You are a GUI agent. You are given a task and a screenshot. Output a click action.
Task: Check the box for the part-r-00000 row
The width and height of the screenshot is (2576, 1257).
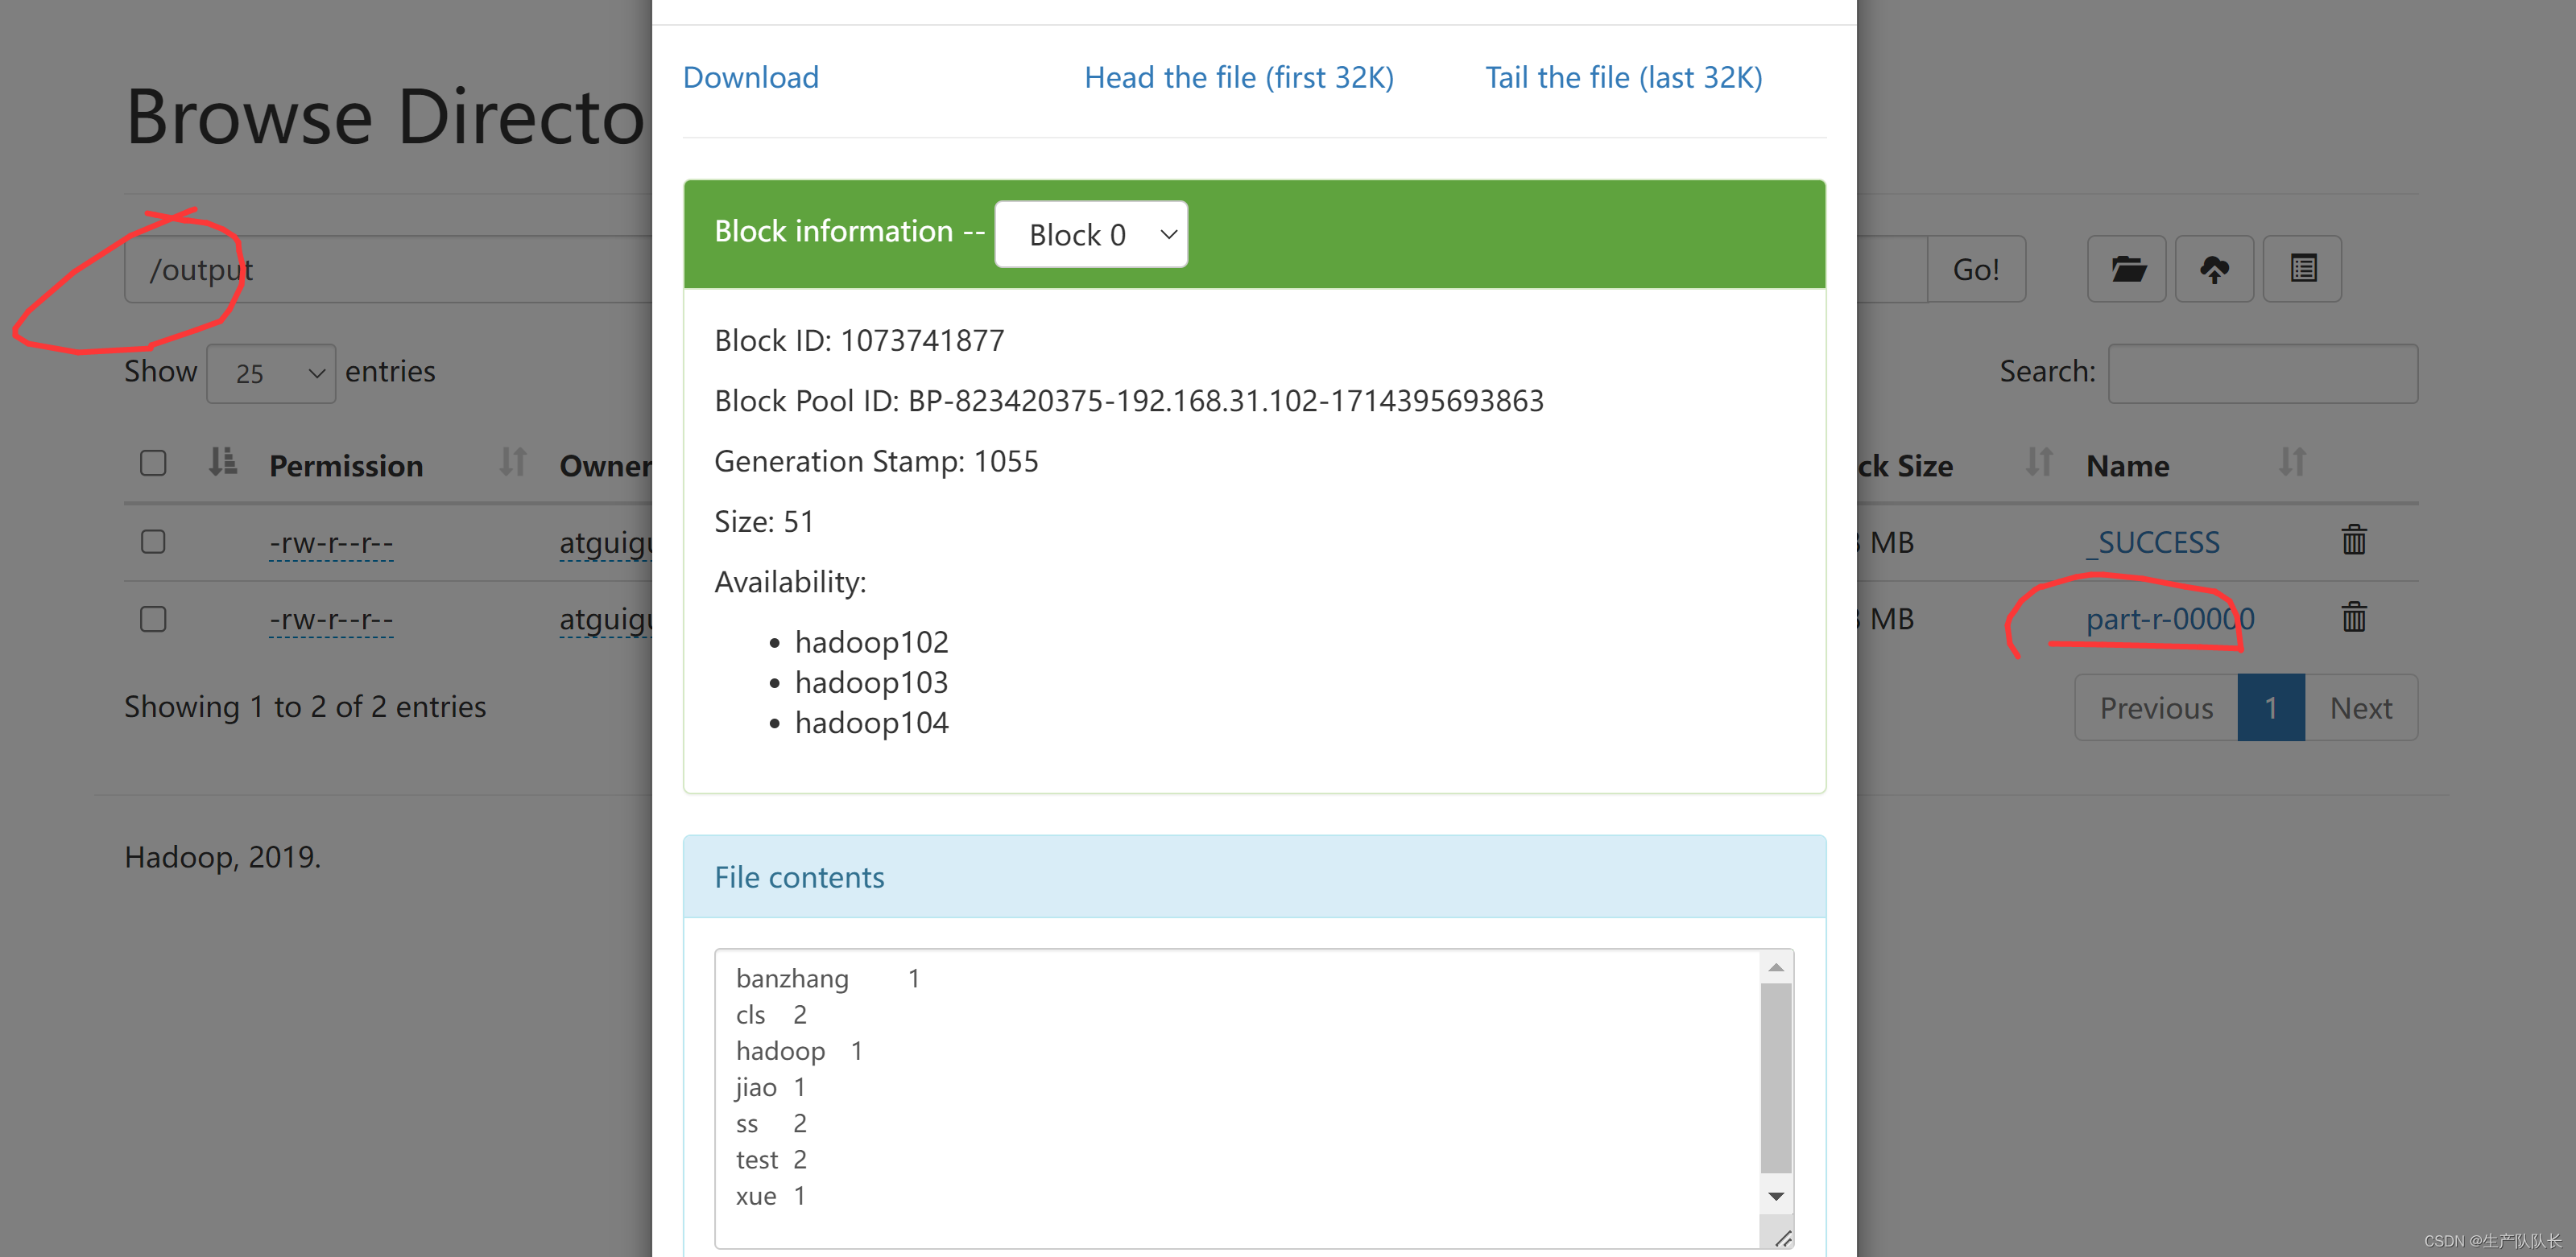pos(153,620)
